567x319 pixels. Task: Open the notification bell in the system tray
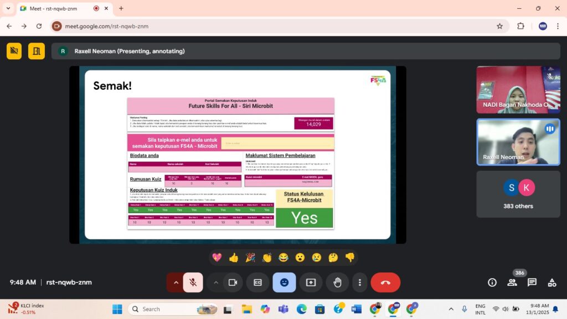(x=555, y=309)
